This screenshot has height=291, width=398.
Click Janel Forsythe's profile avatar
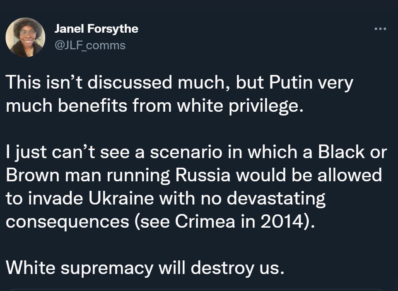[x=25, y=37]
